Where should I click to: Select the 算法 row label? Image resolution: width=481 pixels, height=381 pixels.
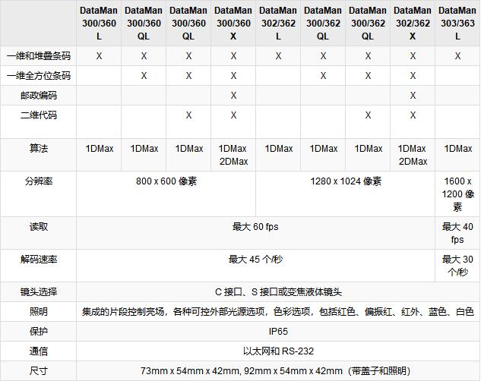click(39, 149)
